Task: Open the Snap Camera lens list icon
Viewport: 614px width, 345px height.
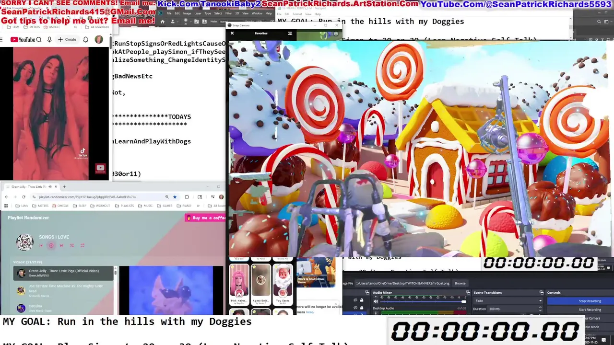Action: (290, 34)
